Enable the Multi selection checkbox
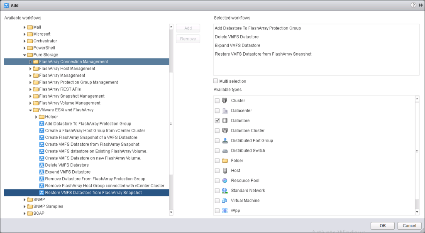This screenshot has height=233, width=425. pyautogui.click(x=215, y=81)
